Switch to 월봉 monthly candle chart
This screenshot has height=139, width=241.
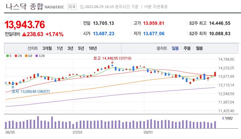(x=199, y=48)
